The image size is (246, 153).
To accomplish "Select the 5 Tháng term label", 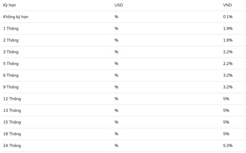I will pyautogui.click(x=11, y=64).
